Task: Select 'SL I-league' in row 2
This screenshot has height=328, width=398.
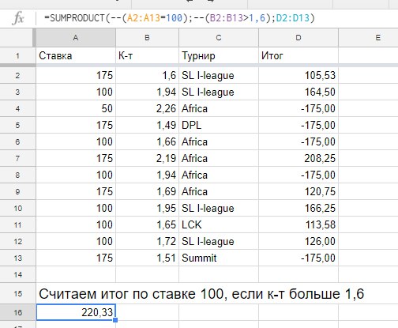Action: point(219,76)
